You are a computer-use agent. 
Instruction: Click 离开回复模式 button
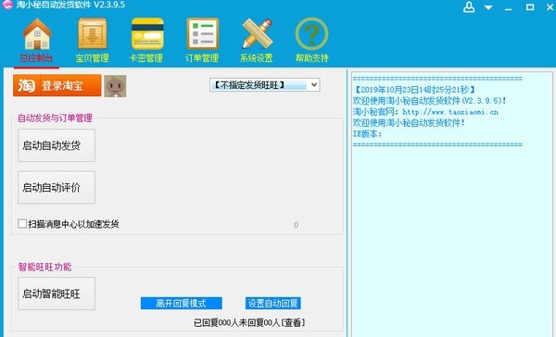182,304
